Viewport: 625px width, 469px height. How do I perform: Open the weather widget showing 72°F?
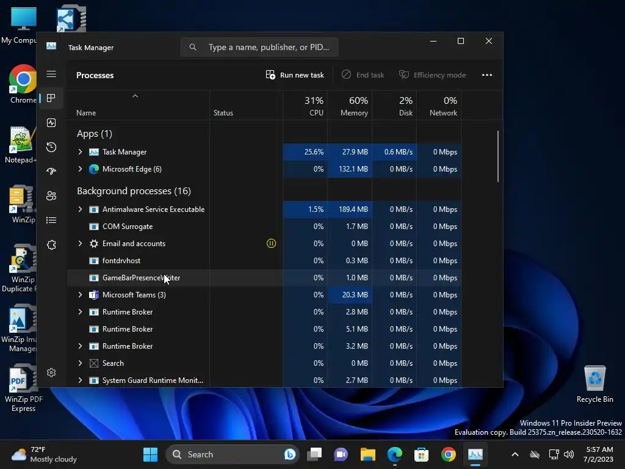tap(44, 454)
